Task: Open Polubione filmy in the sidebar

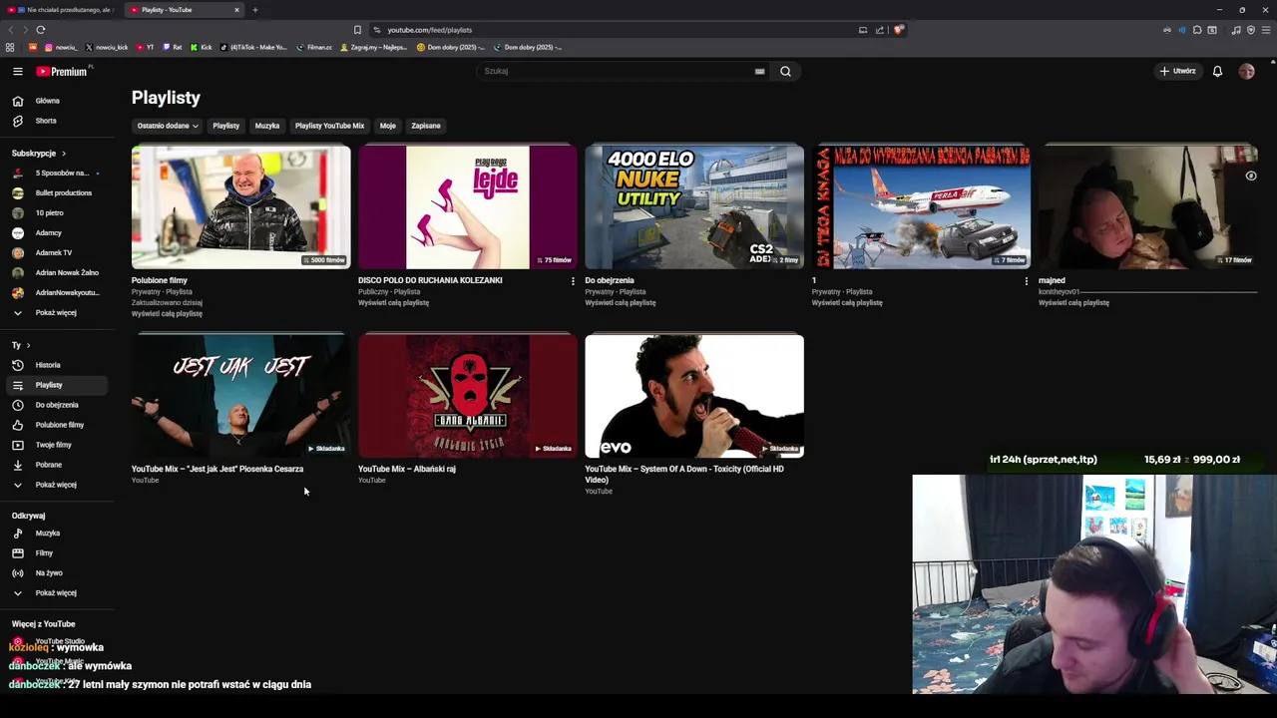Action: tap(59, 425)
